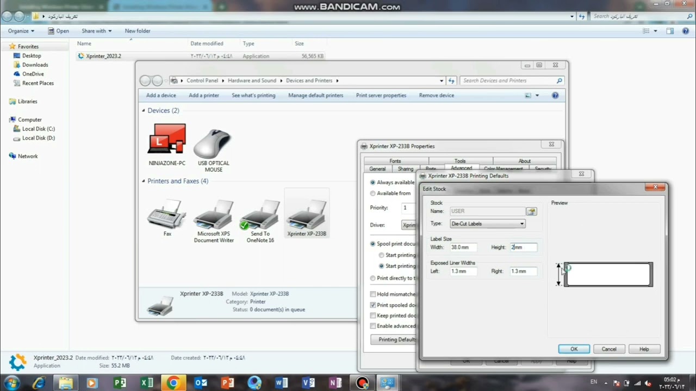Click See what's printing
Viewport: 696px width, 391px height.
tap(253, 96)
